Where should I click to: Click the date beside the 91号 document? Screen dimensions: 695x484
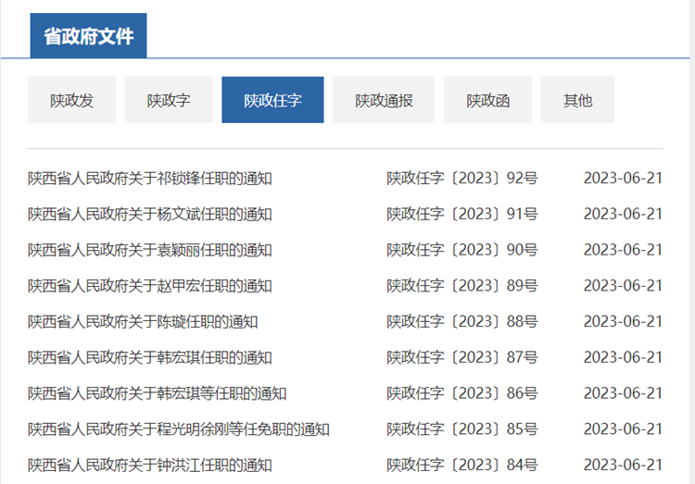623,215
